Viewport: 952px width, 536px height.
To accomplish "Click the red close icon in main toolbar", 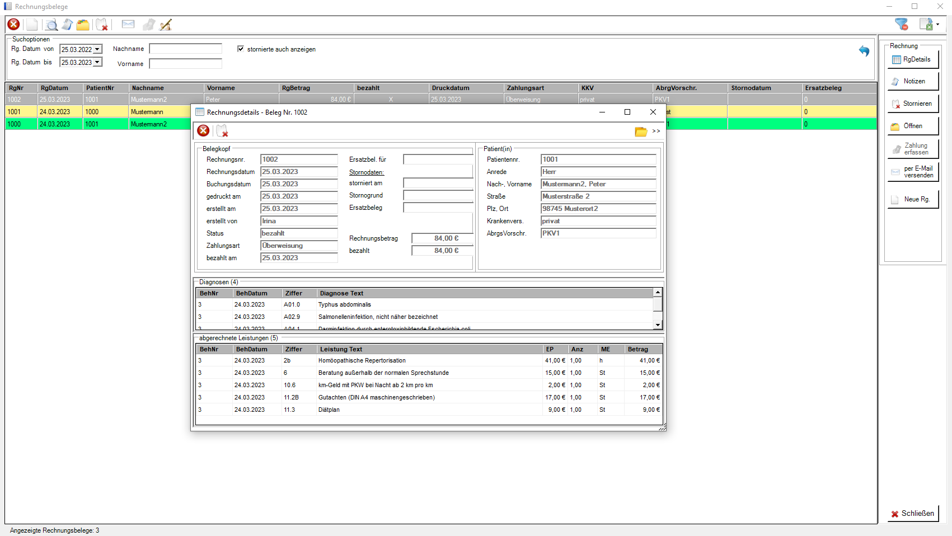I will [13, 24].
